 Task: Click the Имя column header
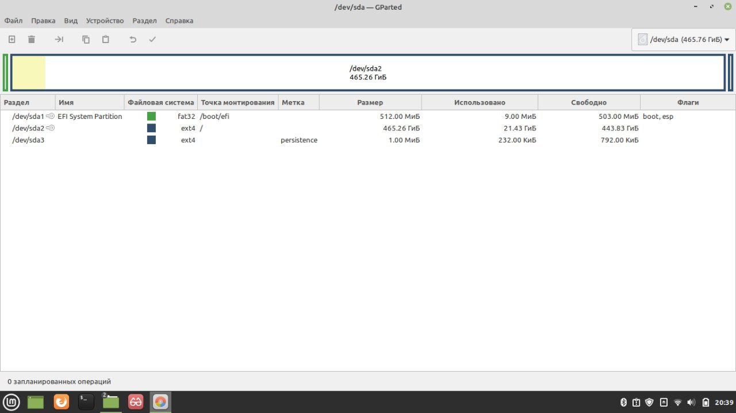click(x=90, y=102)
